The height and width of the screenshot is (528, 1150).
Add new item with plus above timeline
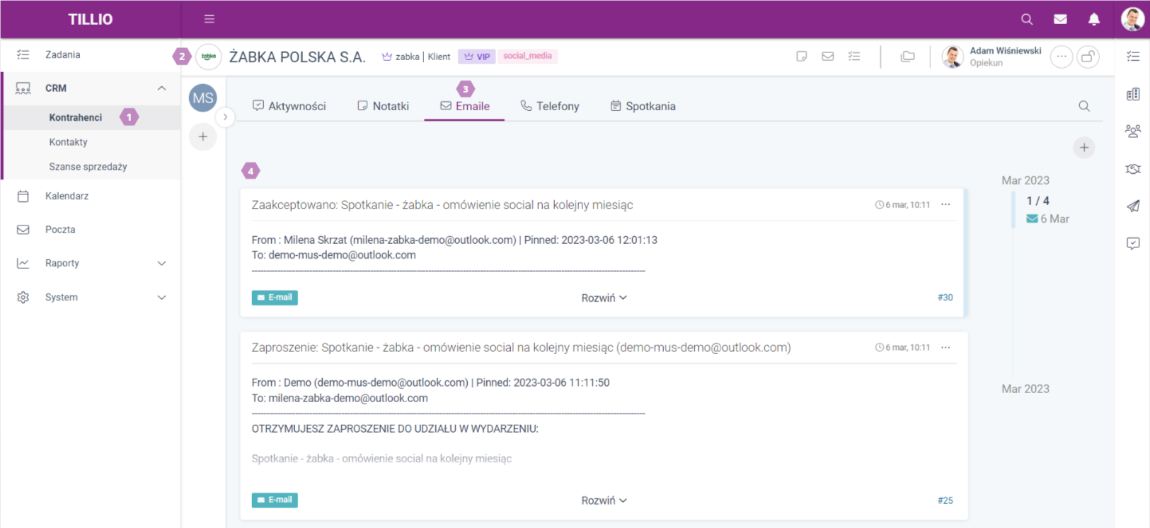click(x=1084, y=148)
